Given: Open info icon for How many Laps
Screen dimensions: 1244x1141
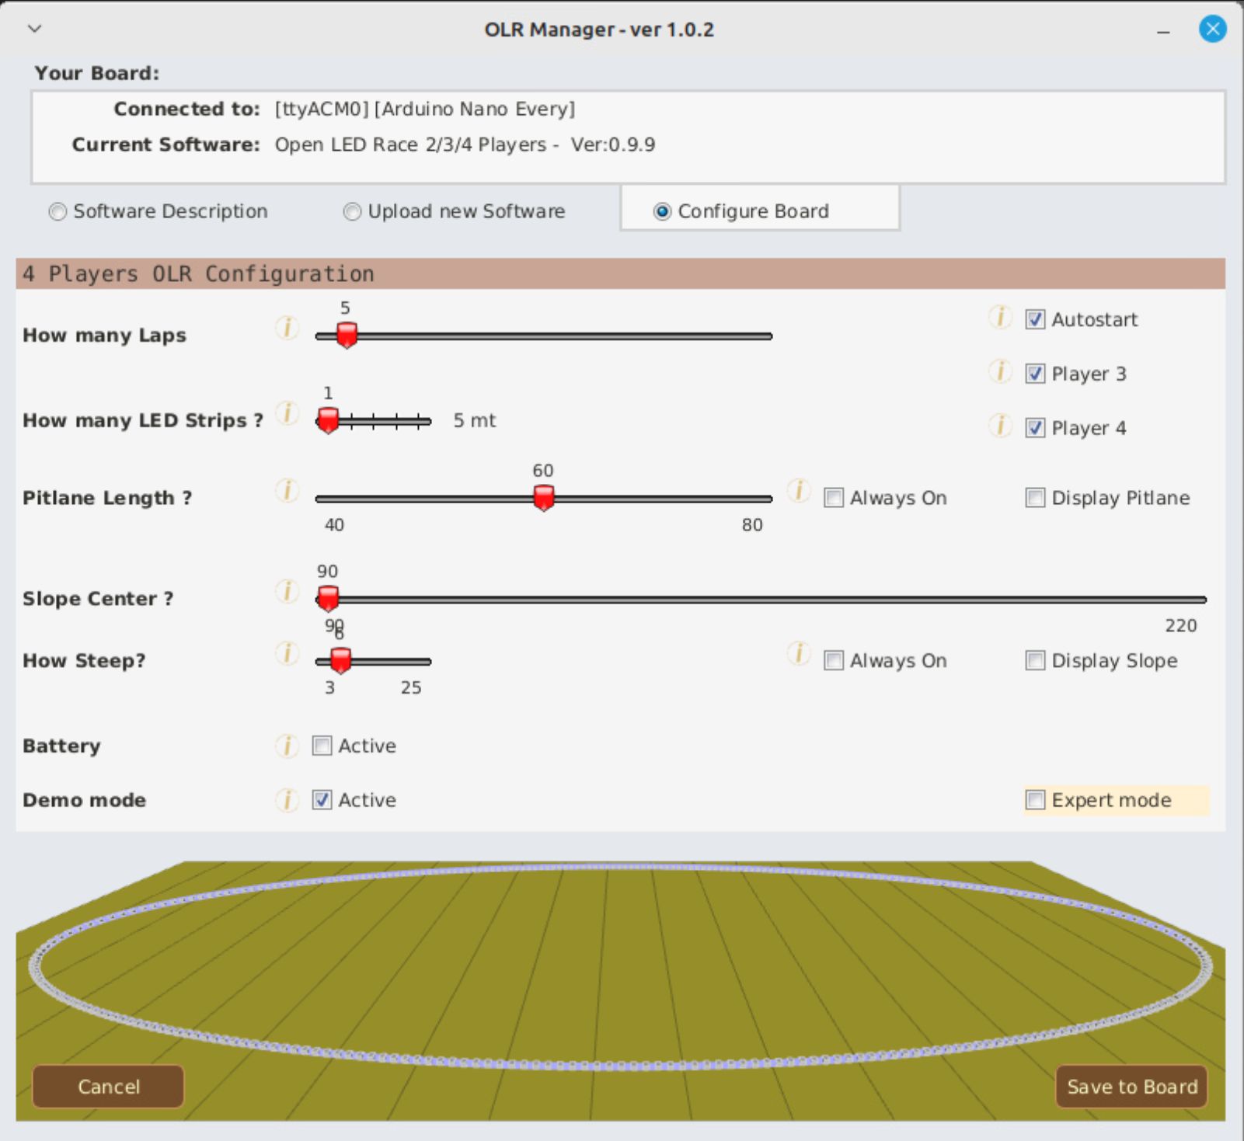Looking at the screenshot, I should coord(287,328).
